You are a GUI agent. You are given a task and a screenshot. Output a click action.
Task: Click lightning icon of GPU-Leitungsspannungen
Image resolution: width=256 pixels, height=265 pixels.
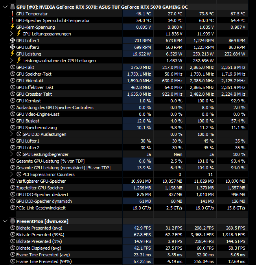point(19,33)
